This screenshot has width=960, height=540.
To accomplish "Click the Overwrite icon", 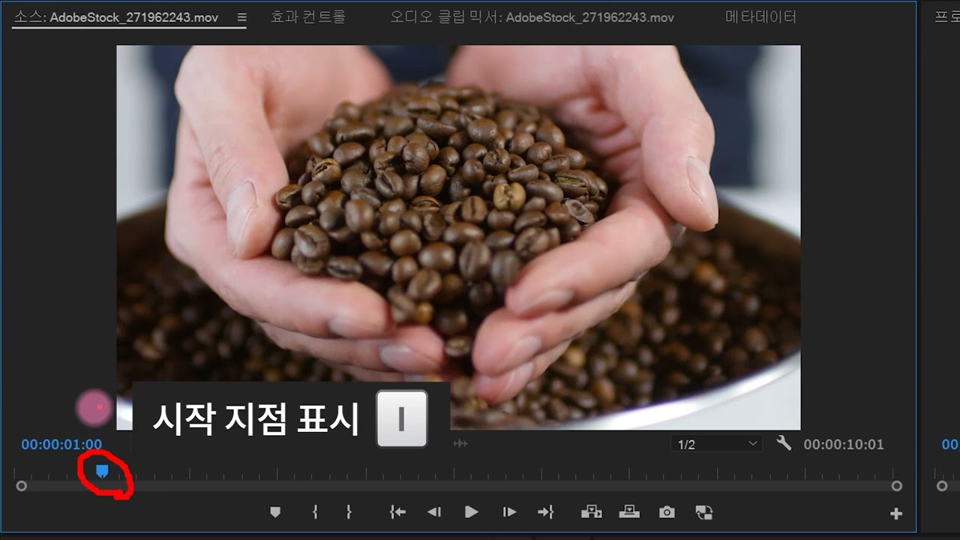I will 630,511.
